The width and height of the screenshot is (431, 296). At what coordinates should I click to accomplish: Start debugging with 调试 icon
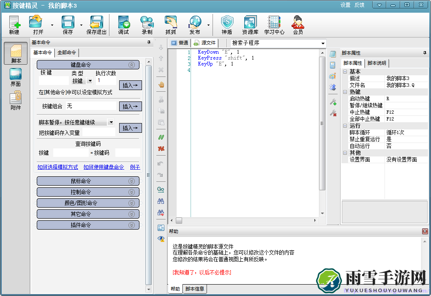(x=123, y=25)
